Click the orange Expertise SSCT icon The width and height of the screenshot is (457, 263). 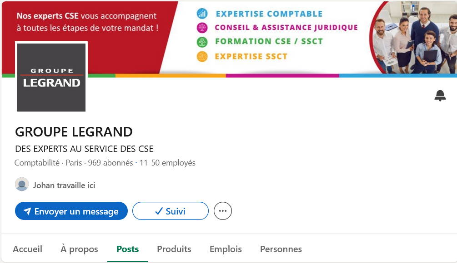tap(202, 56)
